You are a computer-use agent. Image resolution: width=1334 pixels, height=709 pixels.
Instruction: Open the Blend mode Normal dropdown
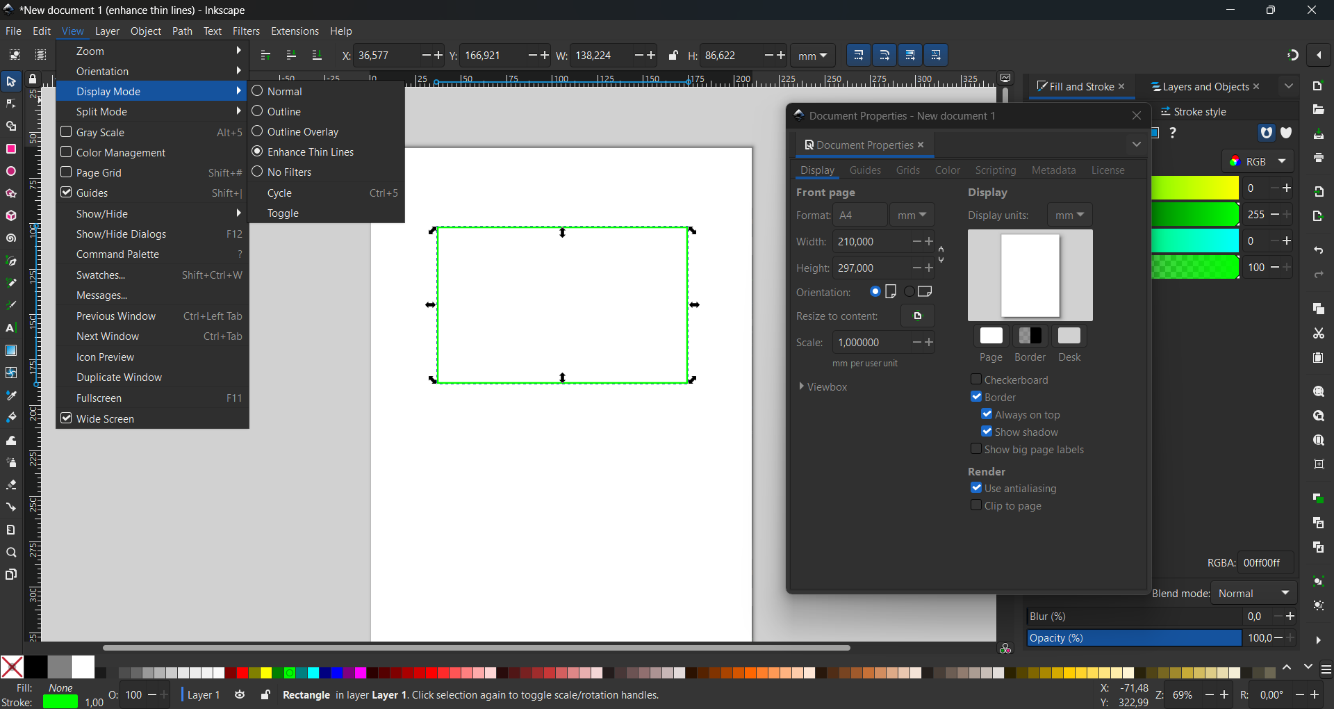pos(1254,594)
